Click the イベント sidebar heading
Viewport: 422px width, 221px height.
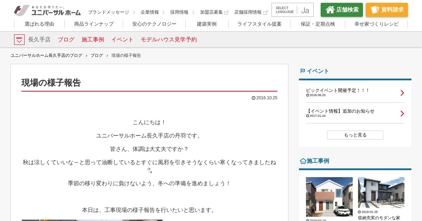(318, 71)
